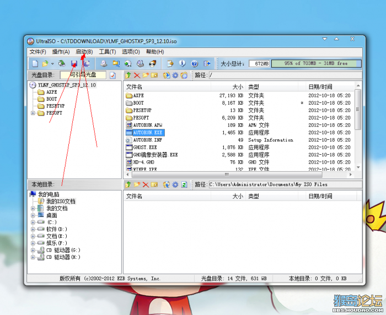Click the gear Properties icon in disc pane
The width and height of the screenshot is (386, 315).
tap(175, 75)
